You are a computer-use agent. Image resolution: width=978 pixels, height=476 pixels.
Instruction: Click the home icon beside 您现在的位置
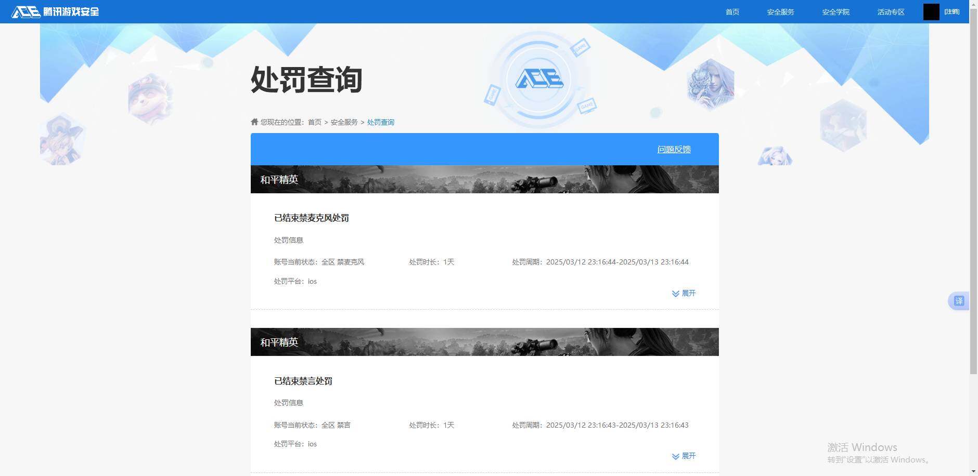point(253,121)
